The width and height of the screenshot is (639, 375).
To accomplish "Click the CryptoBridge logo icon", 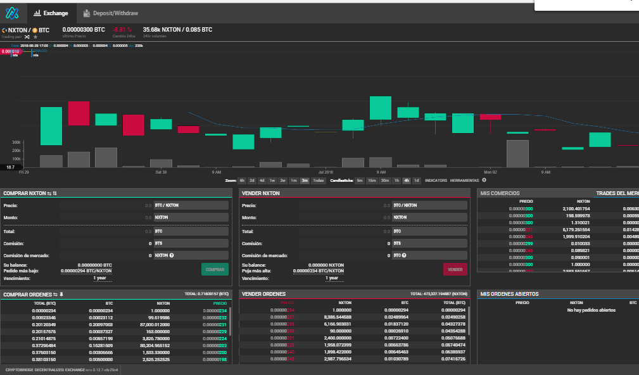I will (x=12, y=13).
